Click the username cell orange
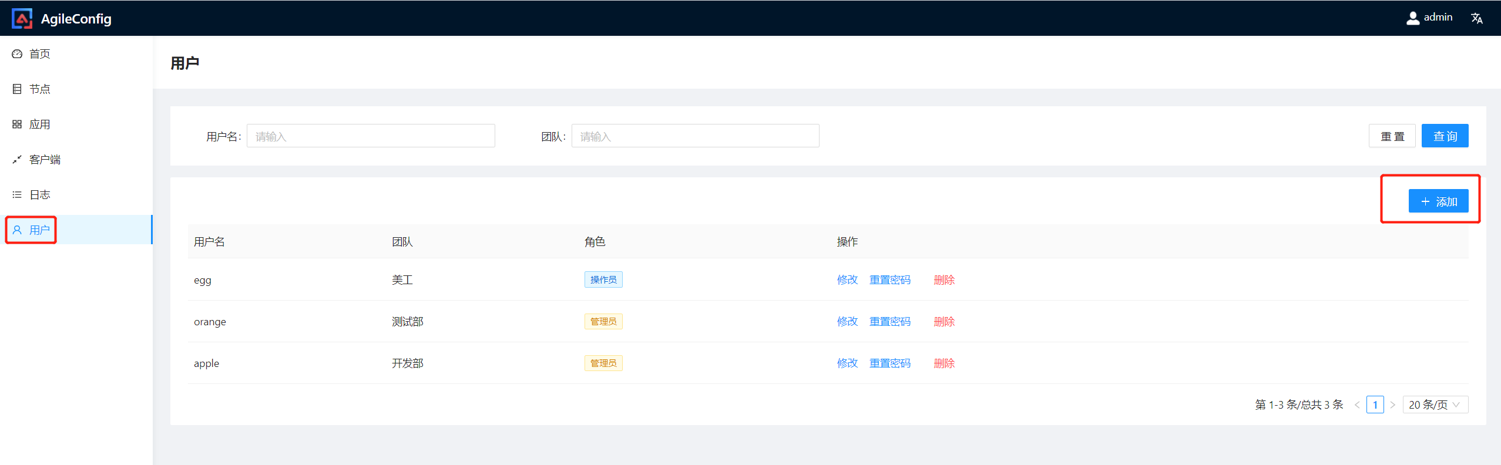 pyautogui.click(x=210, y=322)
